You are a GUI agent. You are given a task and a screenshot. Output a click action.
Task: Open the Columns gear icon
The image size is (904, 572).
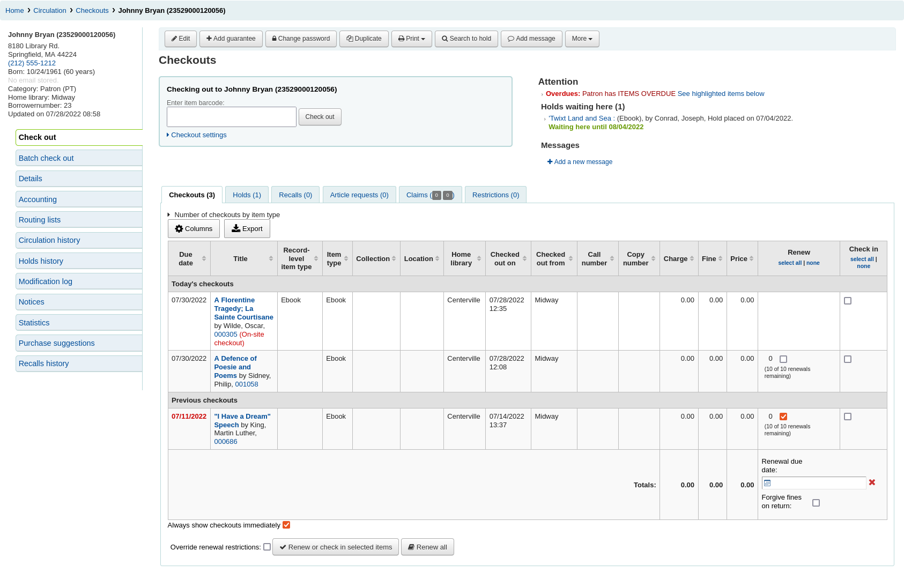pos(179,228)
